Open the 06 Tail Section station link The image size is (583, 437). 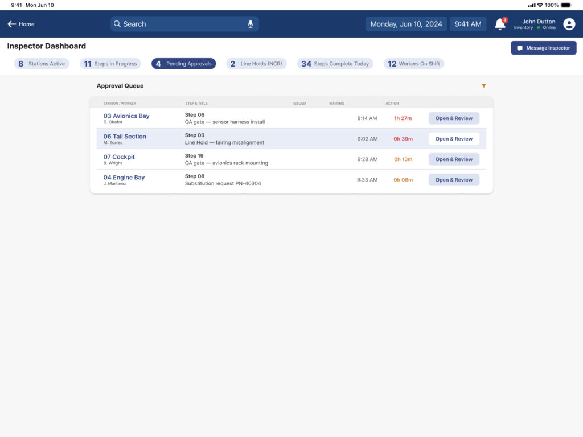(x=125, y=137)
